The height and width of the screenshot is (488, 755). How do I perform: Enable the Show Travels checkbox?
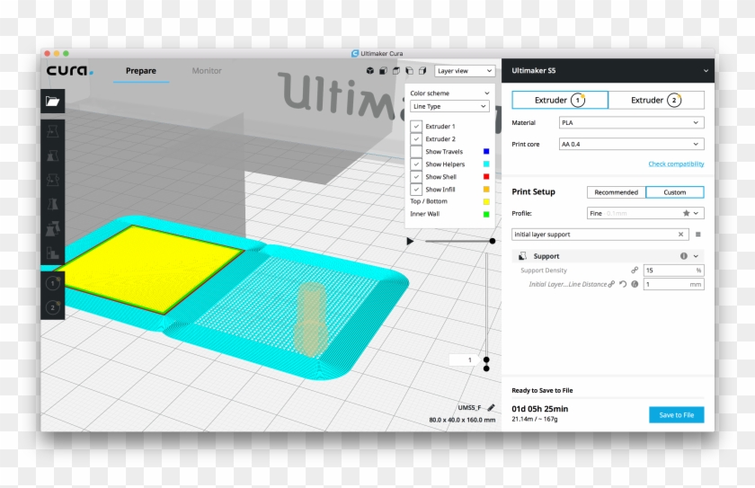416,152
